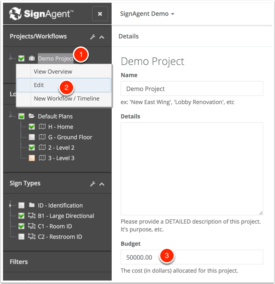Click the Demo Project heading text

tap(152, 61)
